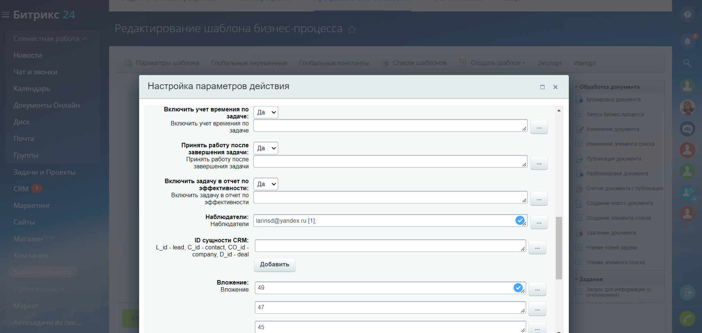Click the green phone call icon
This screenshot has height=333, width=702.
687,318
